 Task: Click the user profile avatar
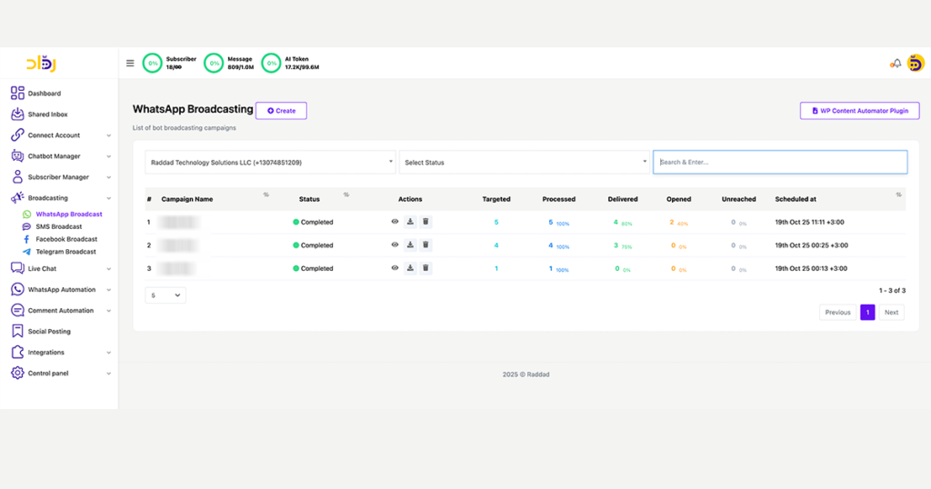click(916, 63)
